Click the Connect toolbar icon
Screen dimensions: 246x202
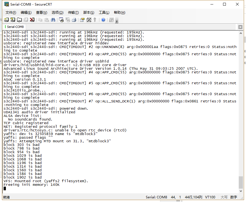tap(6, 20)
